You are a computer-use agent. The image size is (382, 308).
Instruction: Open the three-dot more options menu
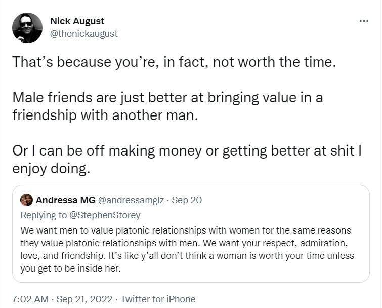coord(363,21)
